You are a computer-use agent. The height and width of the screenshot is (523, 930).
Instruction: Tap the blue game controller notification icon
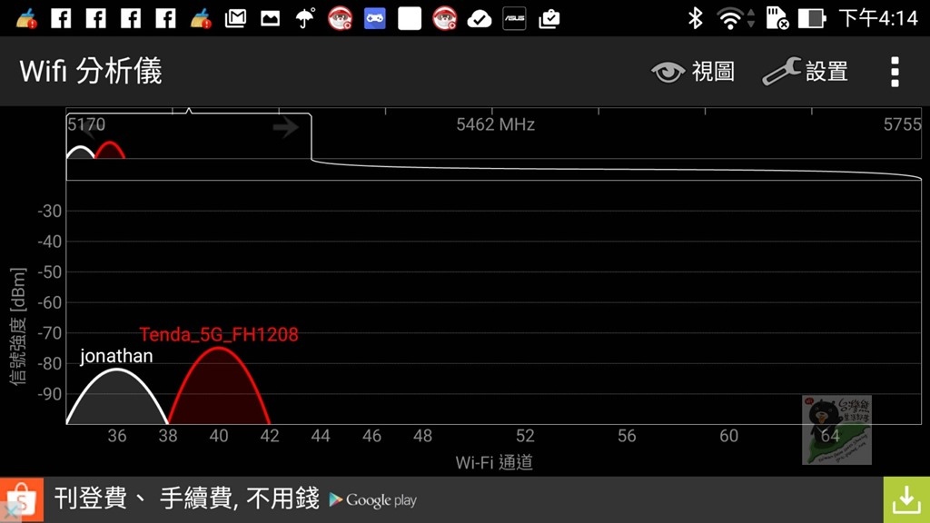[375, 18]
